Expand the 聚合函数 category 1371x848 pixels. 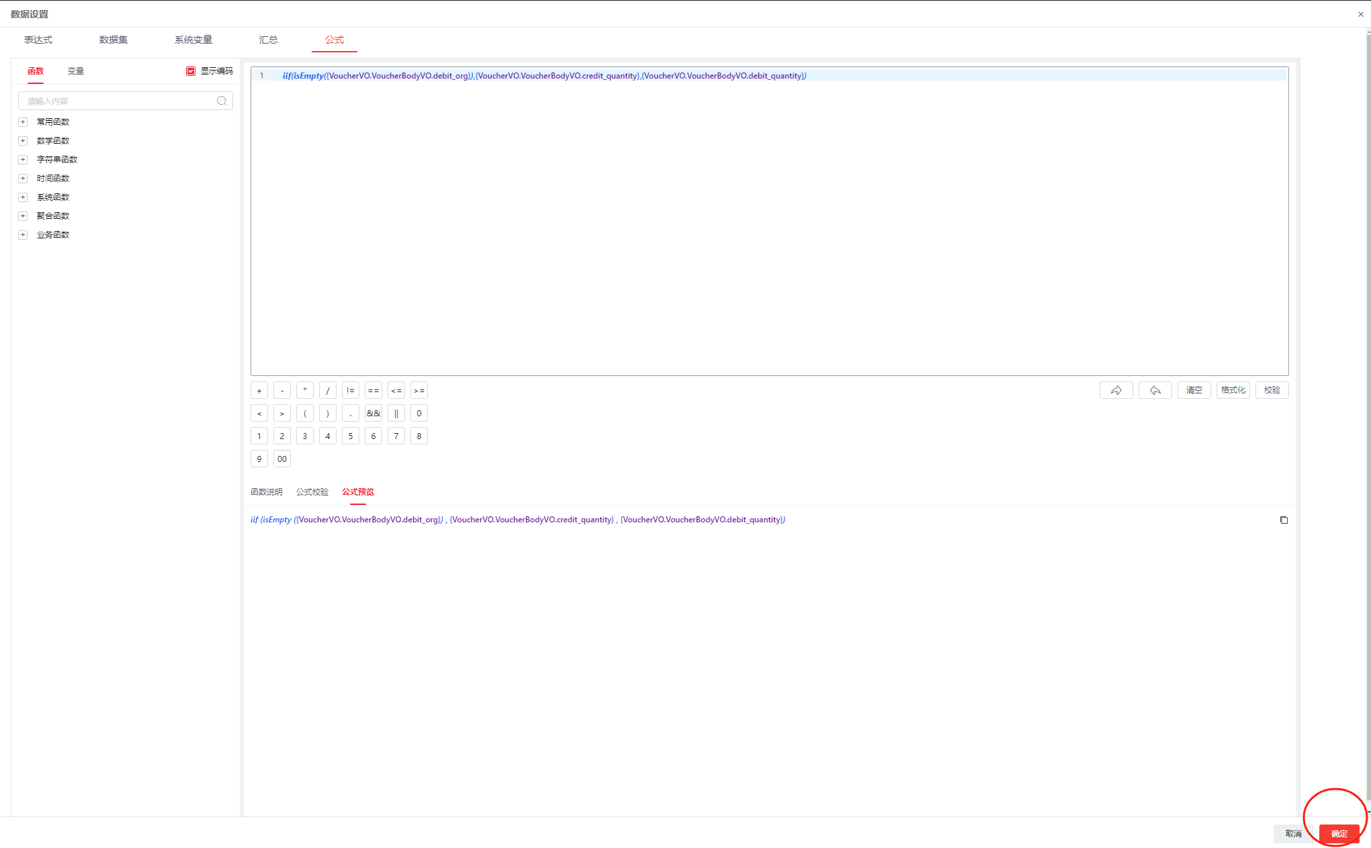tap(23, 216)
